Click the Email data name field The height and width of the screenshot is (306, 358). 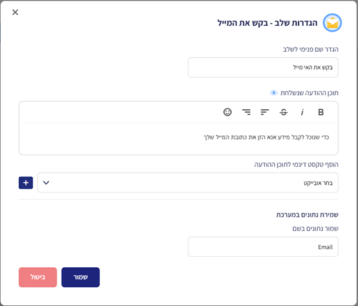click(x=263, y=246)
